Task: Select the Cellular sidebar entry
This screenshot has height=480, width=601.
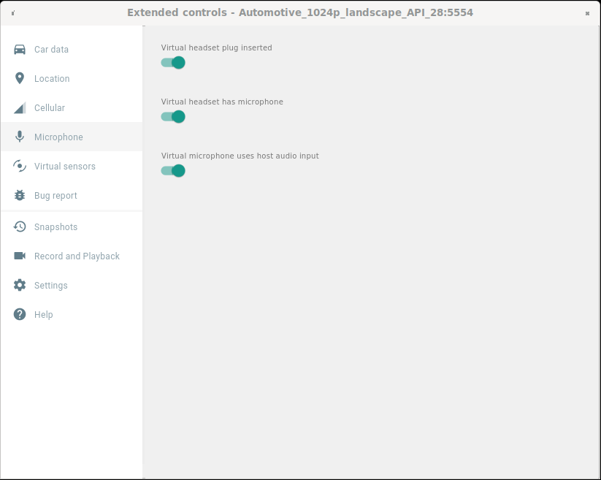Action: [50, 107]
